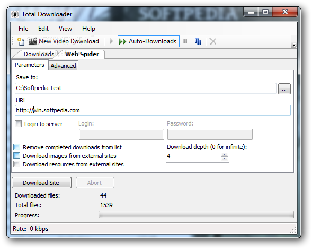Open the Help menu

pos(88,29)
